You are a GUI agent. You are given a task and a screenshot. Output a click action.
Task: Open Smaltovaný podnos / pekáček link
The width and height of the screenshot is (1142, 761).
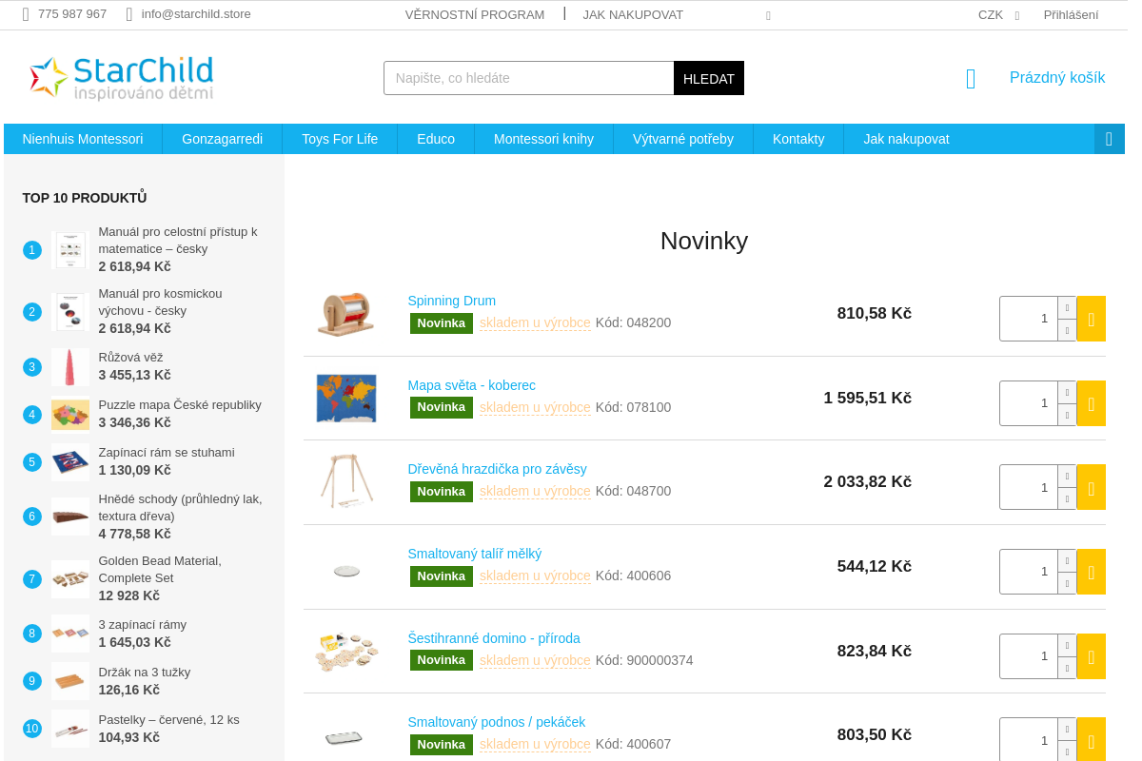coord(497,722)
